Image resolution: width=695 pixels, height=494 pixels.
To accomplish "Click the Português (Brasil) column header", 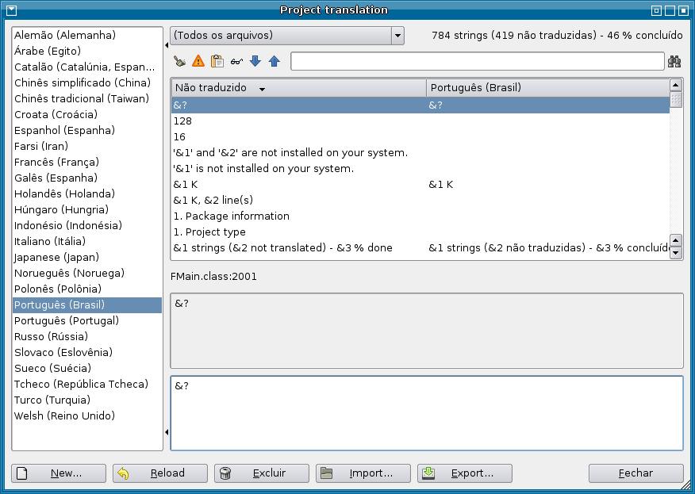I will (x=548, y=88).
